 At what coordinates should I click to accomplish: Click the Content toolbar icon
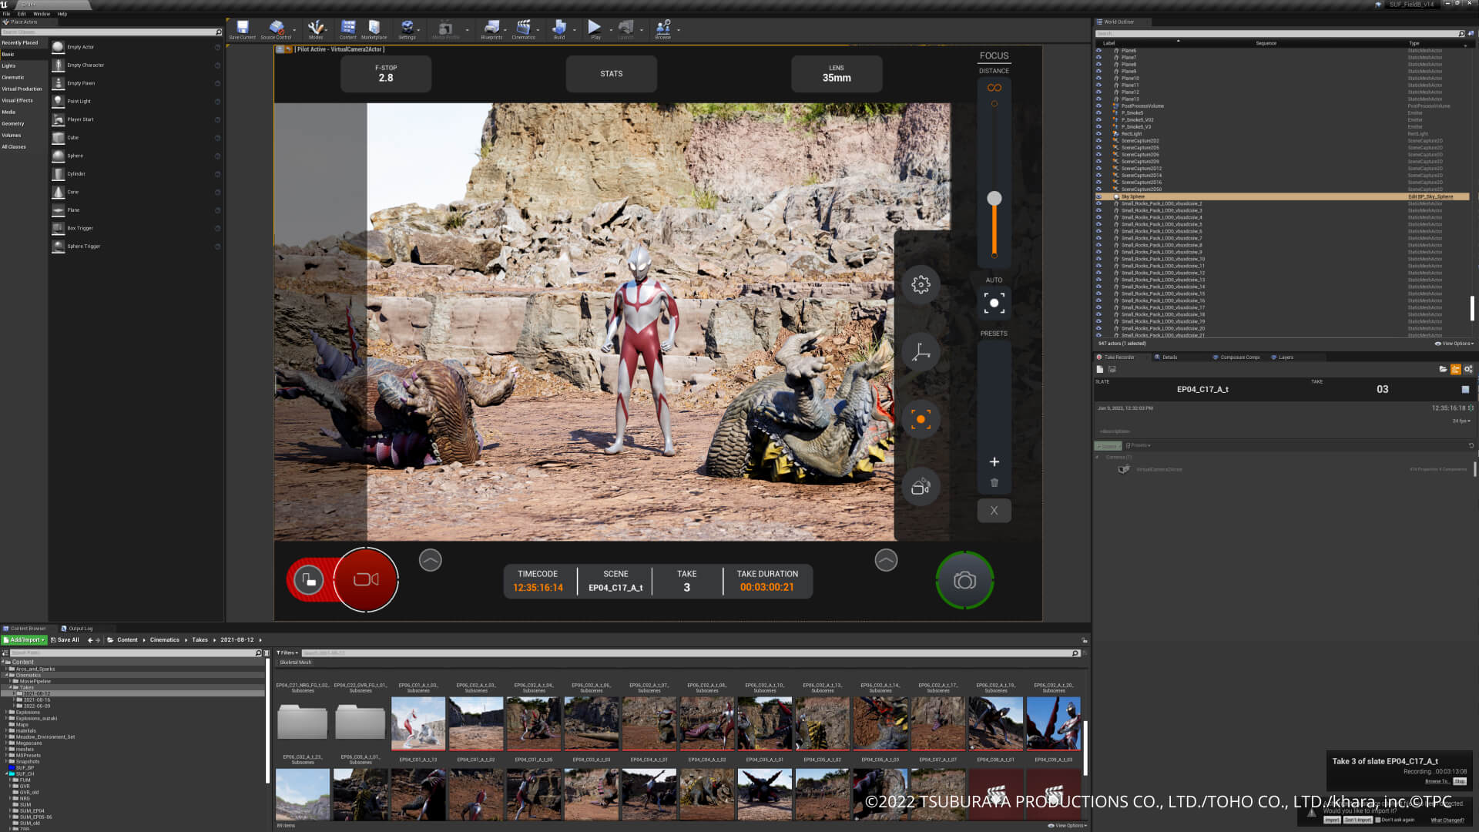tap(348, 29)
